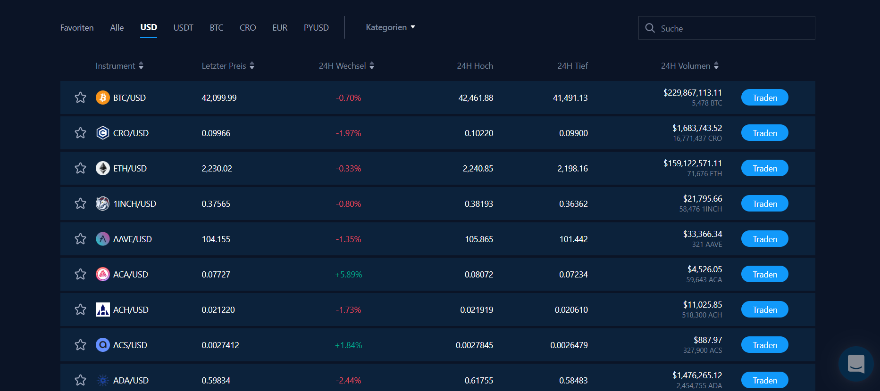The image size is (880, 391).
Task: Open the USDT market tab
Action: pos(183,28)
